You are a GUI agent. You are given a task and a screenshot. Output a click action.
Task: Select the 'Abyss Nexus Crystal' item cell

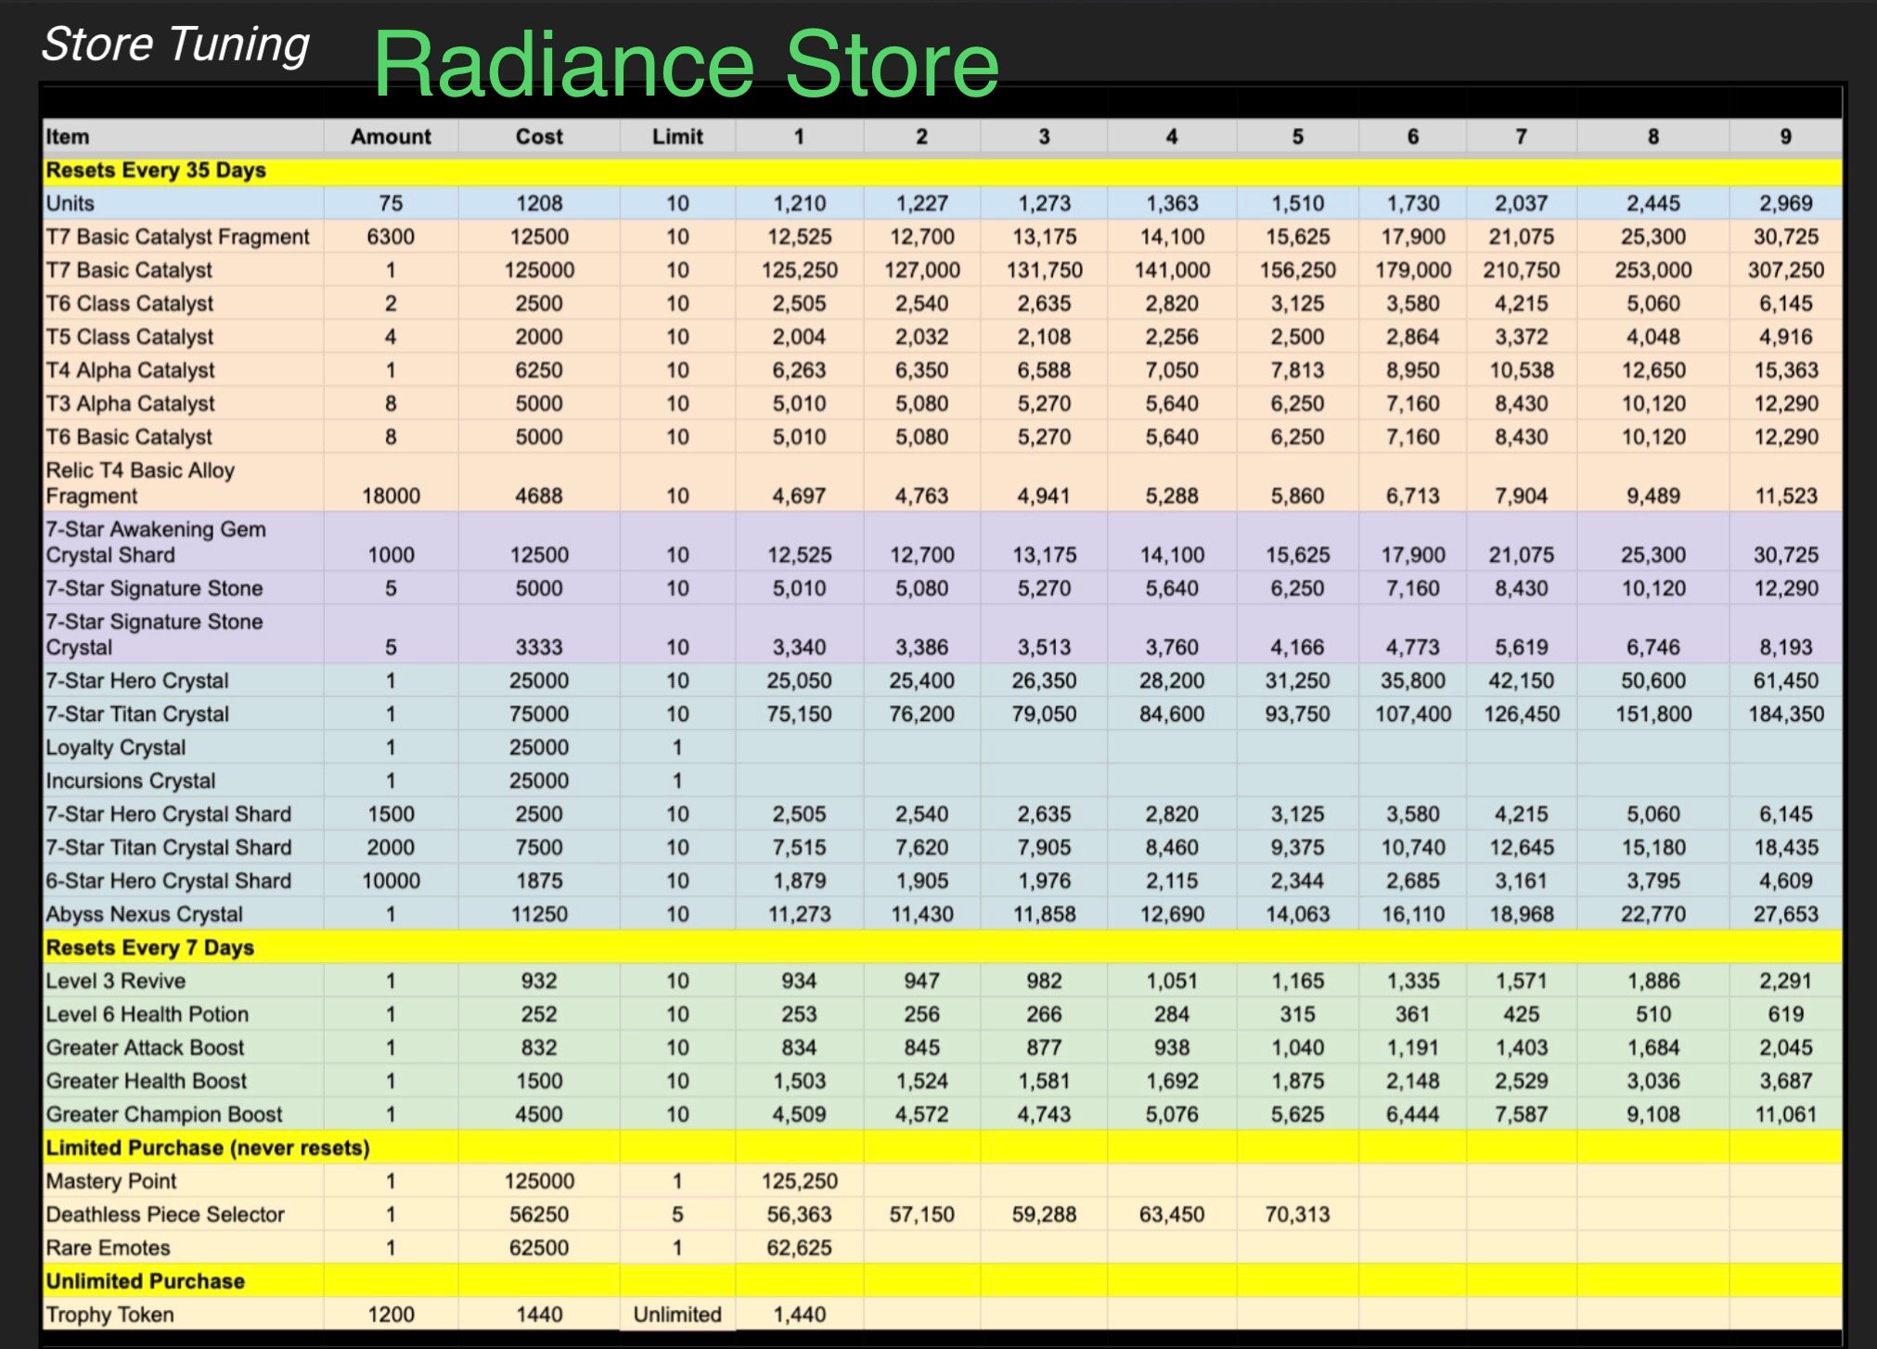pos(183,915)
